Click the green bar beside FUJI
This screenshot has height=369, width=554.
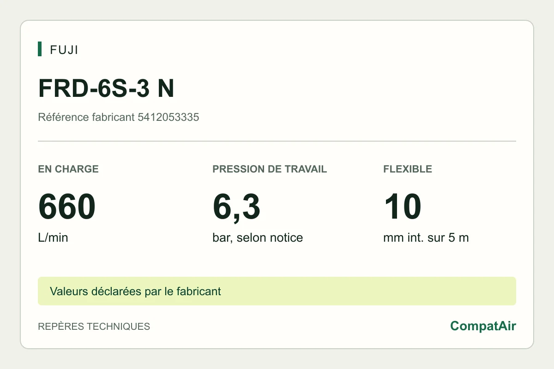tap(40, 49)
